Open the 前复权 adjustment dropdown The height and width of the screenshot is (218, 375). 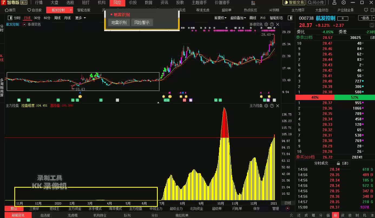221,18
